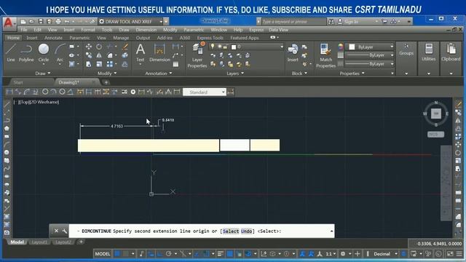Select the Circle tool

click(44, 52)
